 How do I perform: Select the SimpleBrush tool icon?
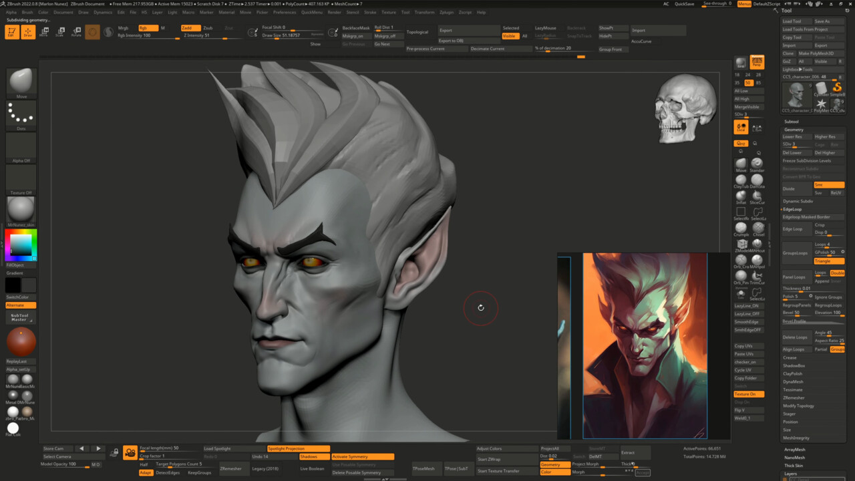(837, 89)
